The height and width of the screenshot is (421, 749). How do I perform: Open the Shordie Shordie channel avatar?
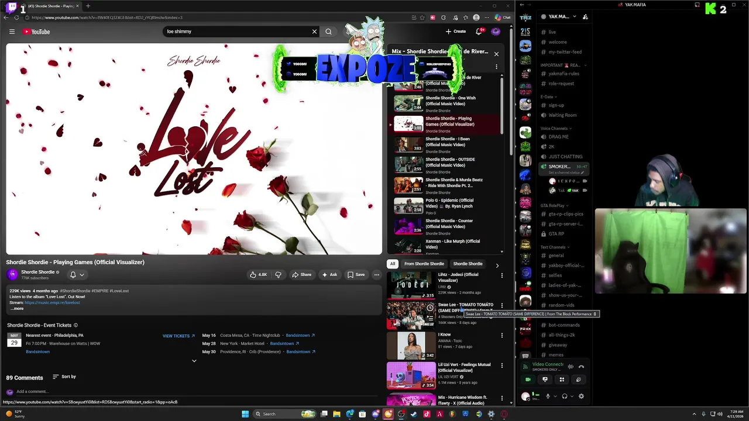pos(12,274)
